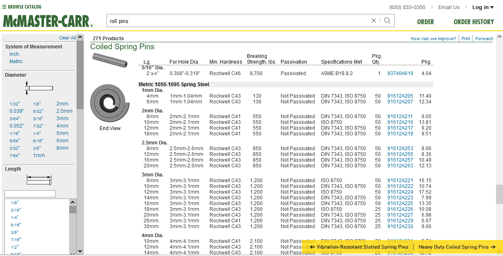Click the Clear All filters link
This screenshot has width=503, height=256.
(x=68, y=38)
